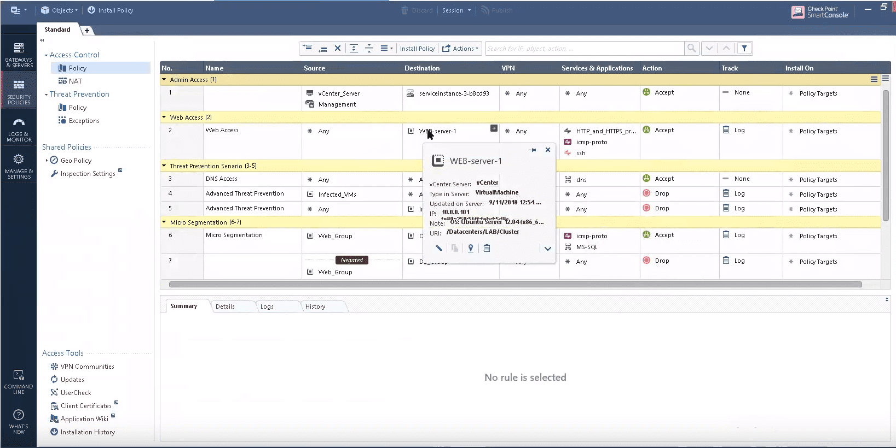Click the Accept action in rule 1

658,92
